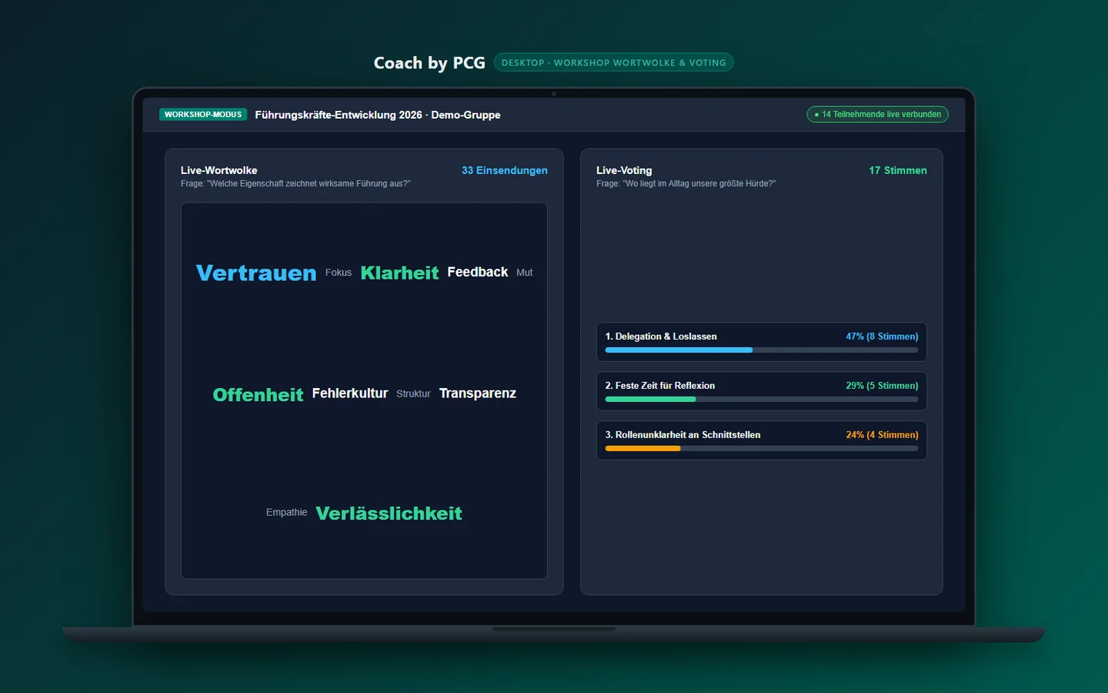Click the word Feedback in the cloud
Image resolution: width=1108 pixels, height=693 pixels.
(478, 272)
